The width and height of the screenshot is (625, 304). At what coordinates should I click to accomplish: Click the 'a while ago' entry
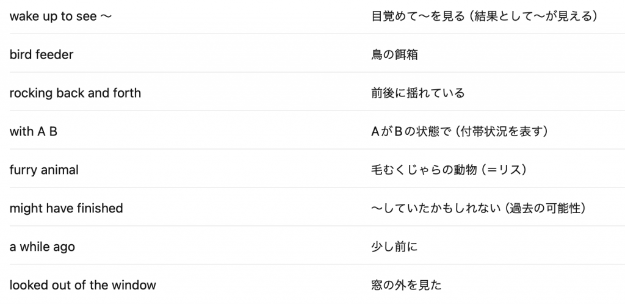[42, 247]
